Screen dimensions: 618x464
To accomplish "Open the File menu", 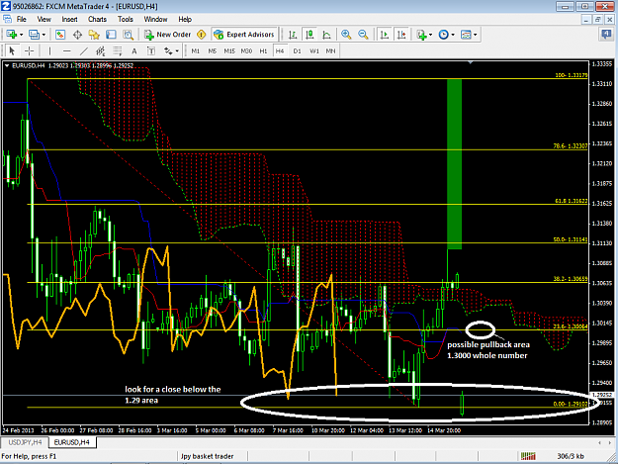I will click(22, 19).
